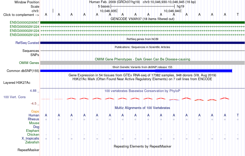This screenshot has width=245, height=156.
Task: Click the ENSG00000206567 gene label
Action: coord(25,23)
